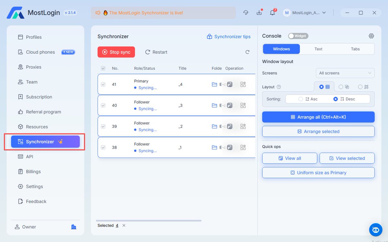This screenshot has width=388, height=242.
Task: Click the grid-settings icon in row 38
Action: (x=243, y=147)
